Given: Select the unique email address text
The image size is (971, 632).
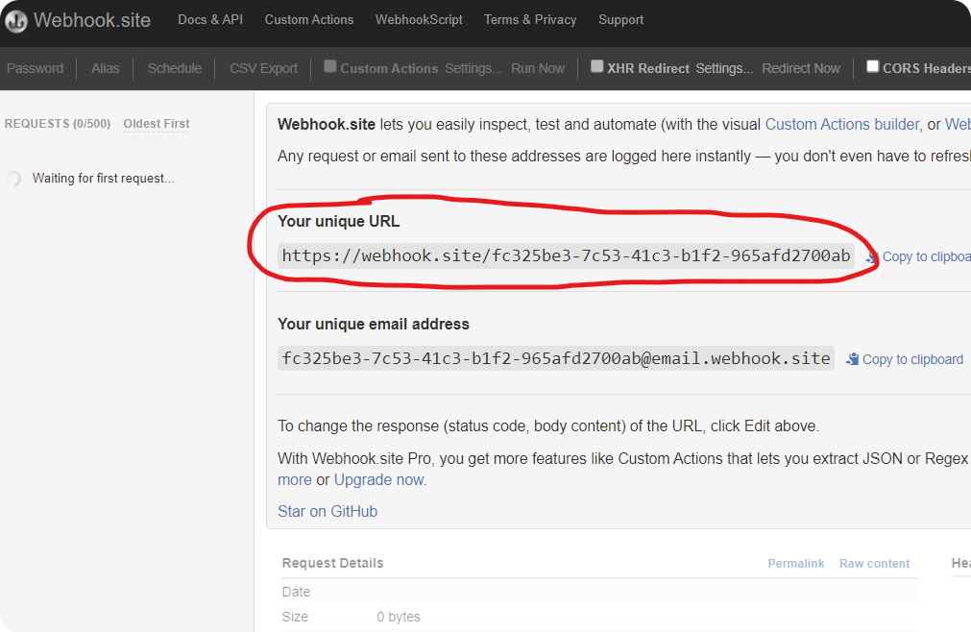Looking at the screenshot, I should click(x=556, y=358).
